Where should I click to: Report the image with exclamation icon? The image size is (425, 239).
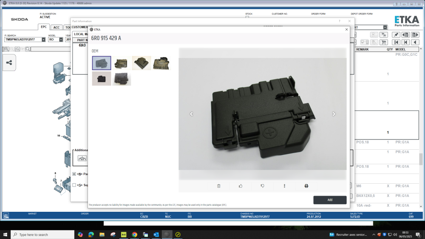(x=284, y=186)
